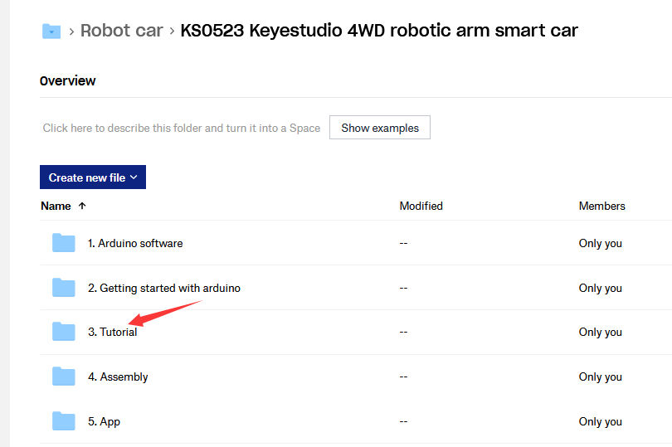The height and width of the screenshot is (447, 672).
Task: Click the Members column header
Action: pyautogui.click(x=601, y=206)
